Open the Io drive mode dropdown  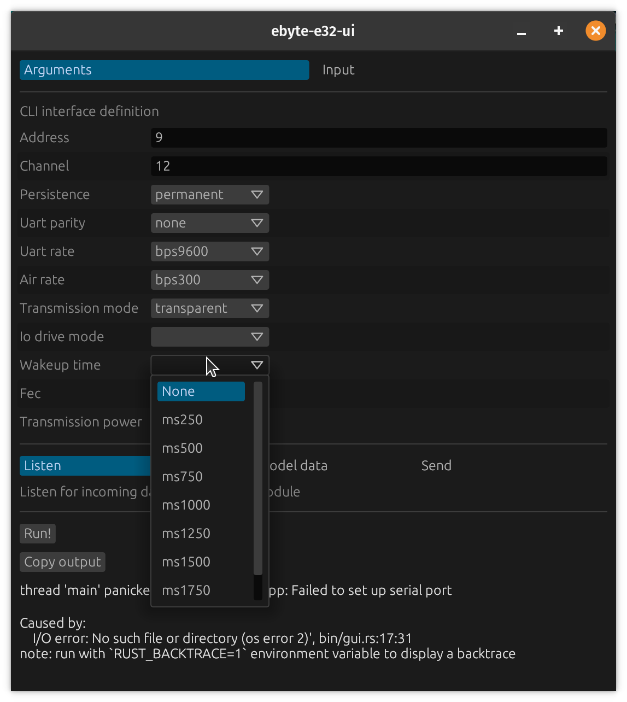click(209, 337)
